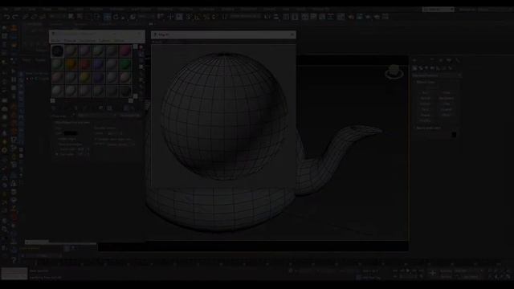Click the Redo arrow in main toolbar
This screenshot has width=514, height=289.
click(x=15, y=16)
